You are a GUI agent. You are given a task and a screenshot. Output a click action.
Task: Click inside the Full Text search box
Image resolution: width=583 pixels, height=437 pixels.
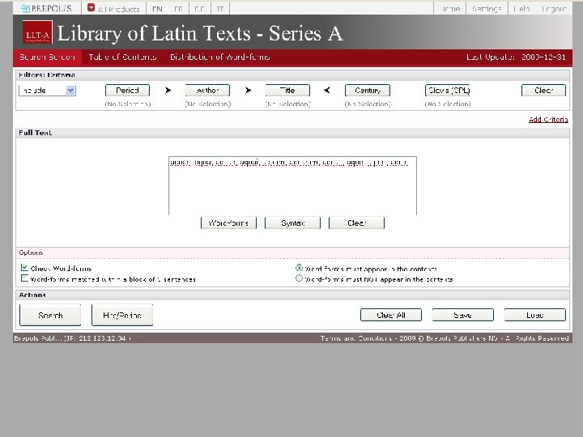pos(292,186)
